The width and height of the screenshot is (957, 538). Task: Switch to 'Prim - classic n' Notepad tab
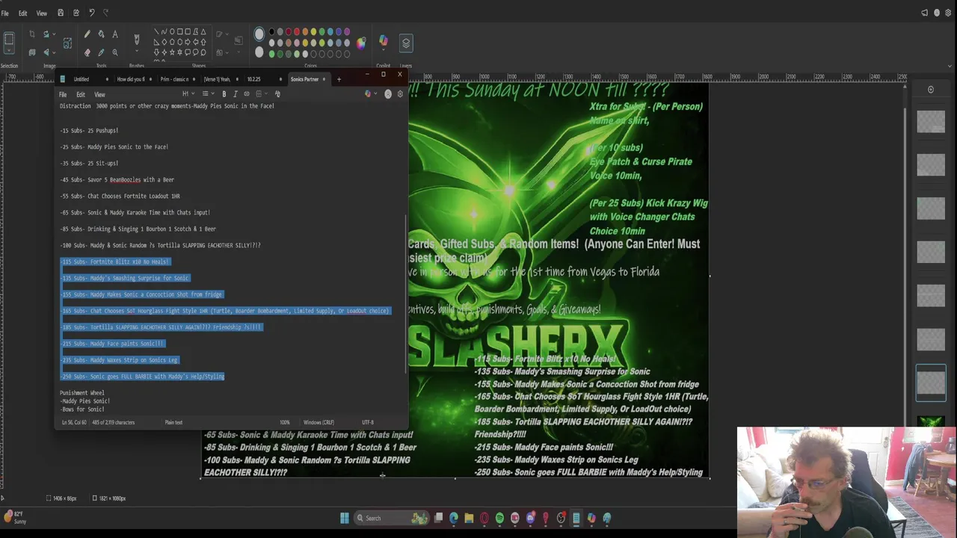click(x=174, y=79)
